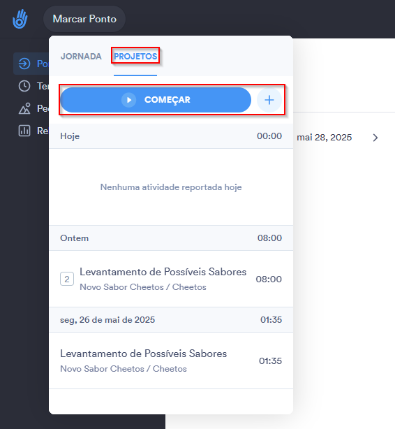Open yesterday's Levantamento de Possíveis Sabores entry

coord(171,279)
